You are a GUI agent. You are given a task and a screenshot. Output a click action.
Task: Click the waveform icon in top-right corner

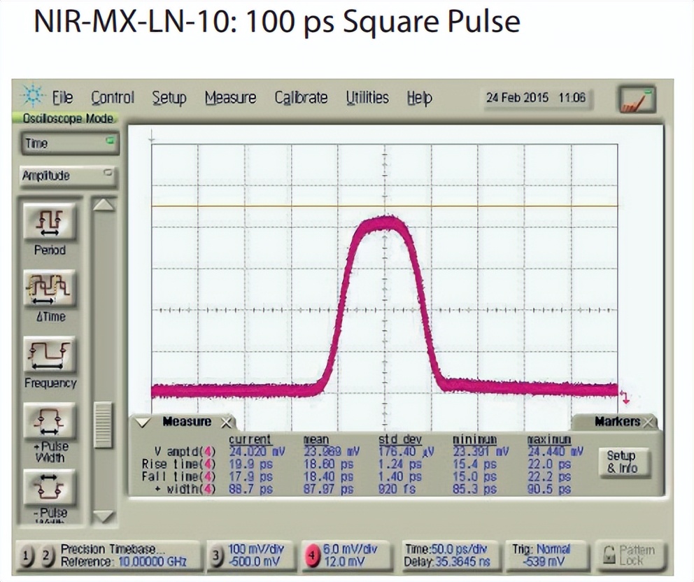[x=636, y=100]
